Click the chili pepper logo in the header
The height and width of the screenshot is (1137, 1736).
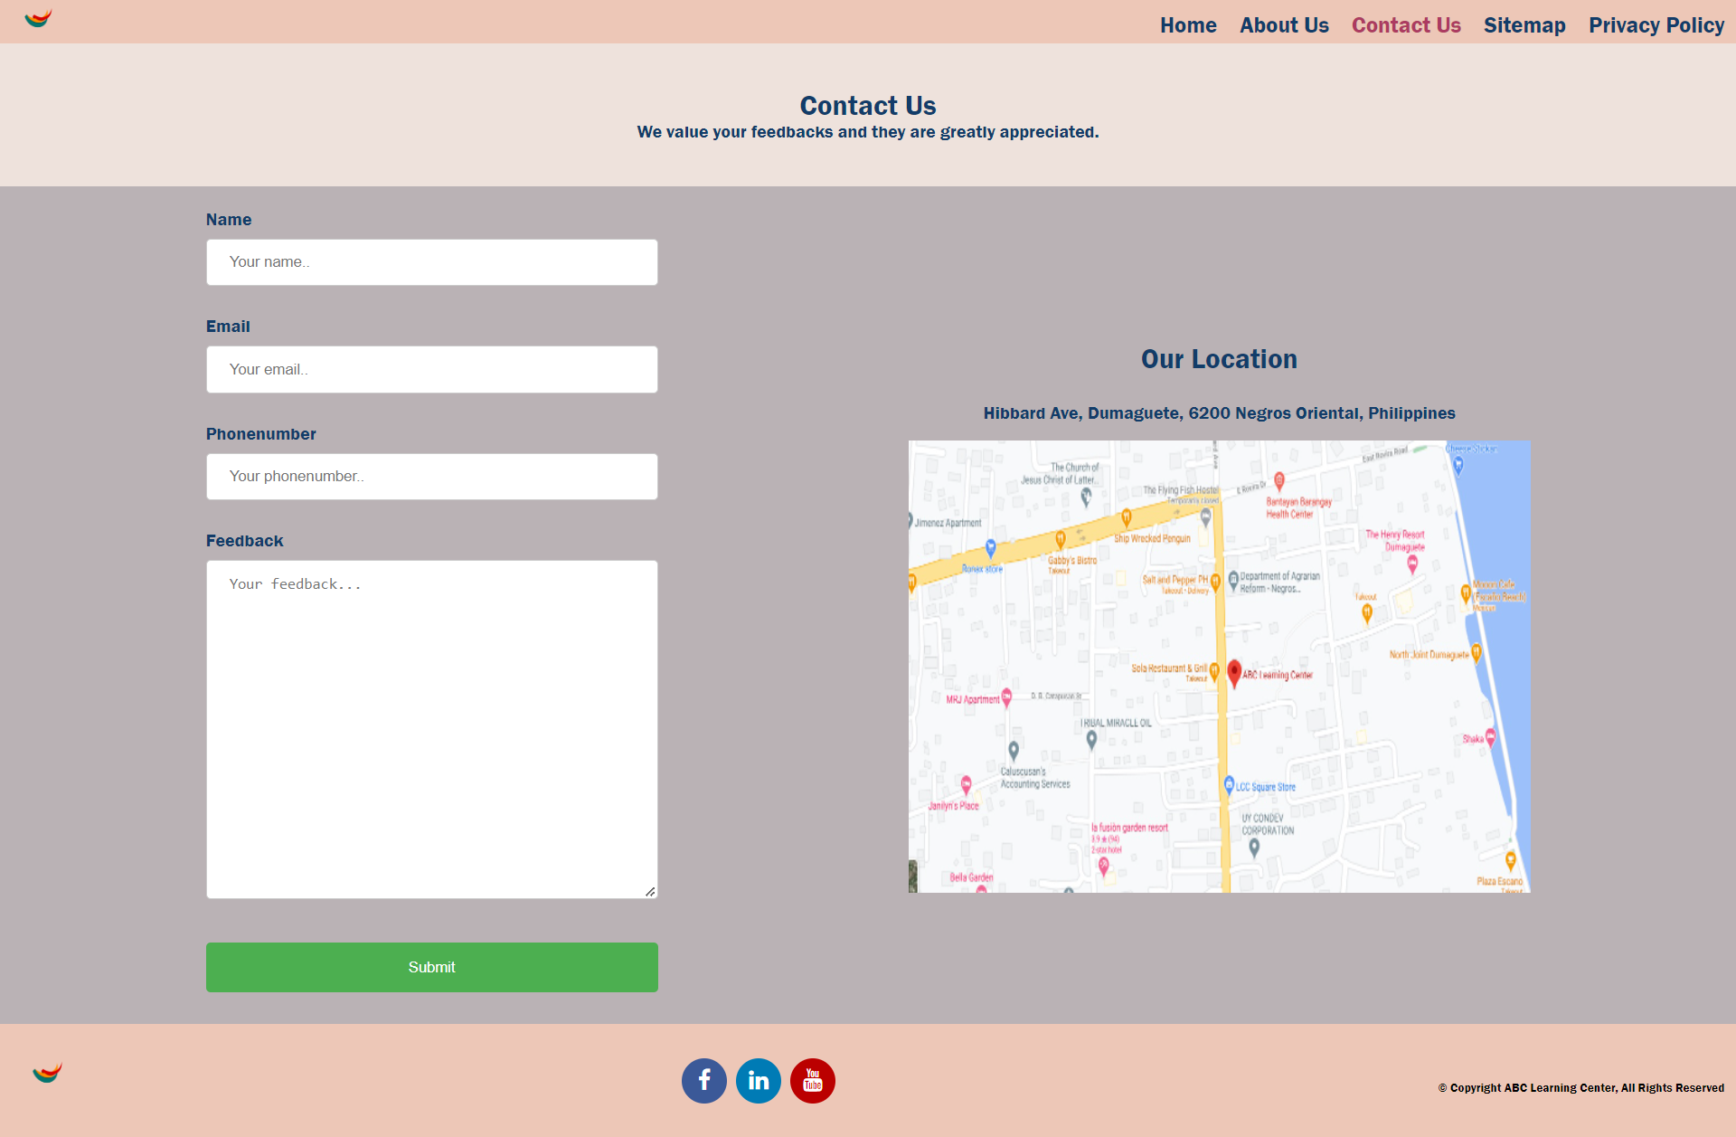[x=38, y=18]
